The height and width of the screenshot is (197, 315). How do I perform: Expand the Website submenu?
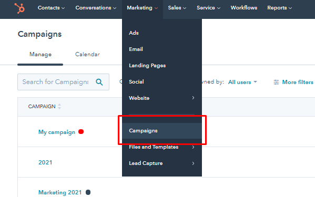[x=162, y=98]
